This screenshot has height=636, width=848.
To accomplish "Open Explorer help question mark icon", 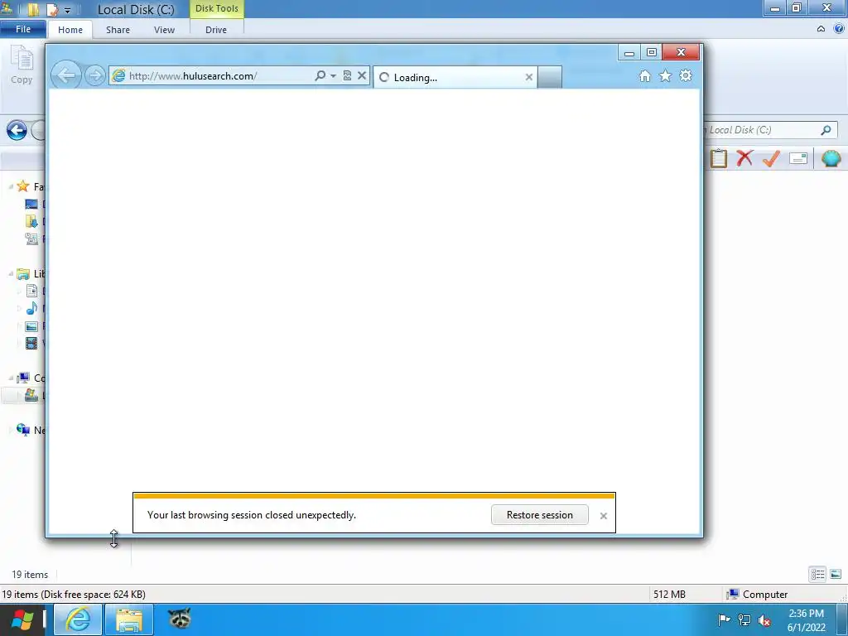I will 838,29.
